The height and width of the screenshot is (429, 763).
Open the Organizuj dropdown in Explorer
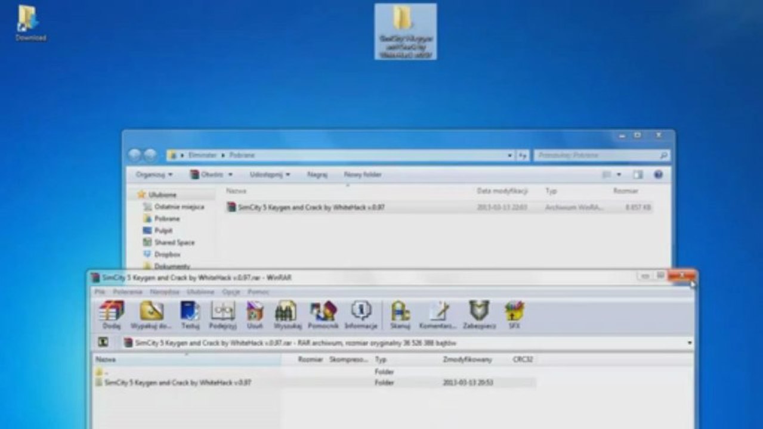click(154, 175)
